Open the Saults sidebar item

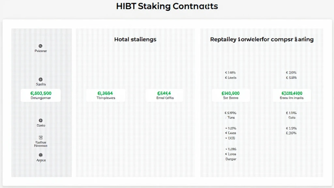(41, 84)
